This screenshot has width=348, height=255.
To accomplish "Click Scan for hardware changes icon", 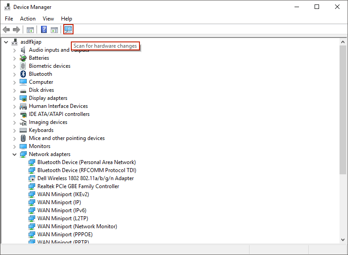I will (68, 29).
